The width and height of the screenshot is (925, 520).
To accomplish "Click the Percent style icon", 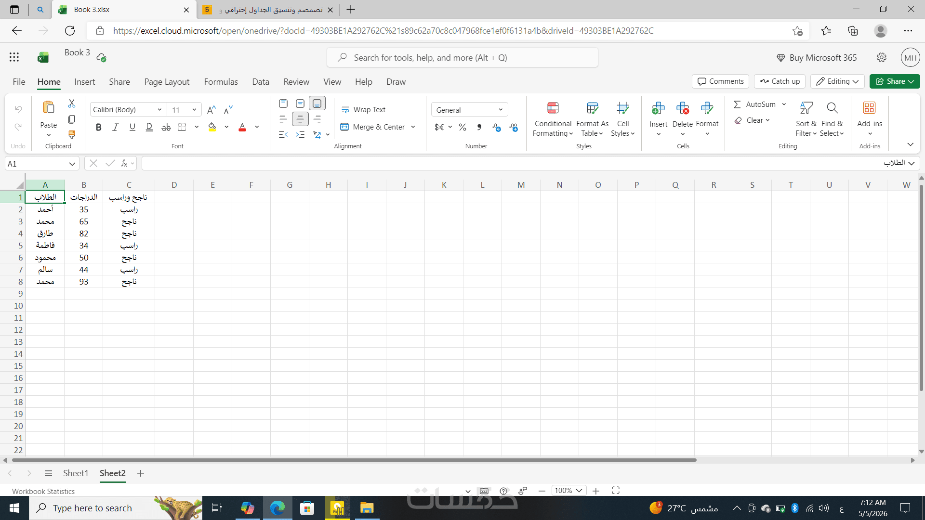I will click(462, 128).
